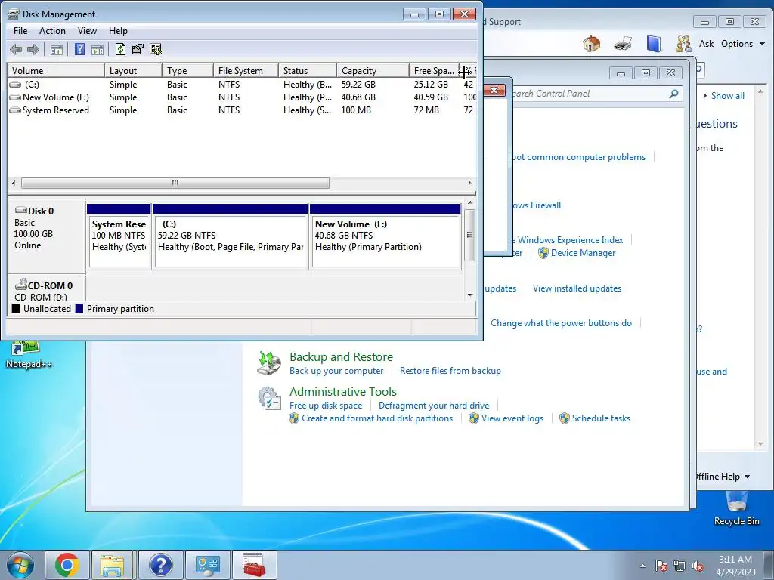Expand the Show all triangle in Help

[705, 96]
